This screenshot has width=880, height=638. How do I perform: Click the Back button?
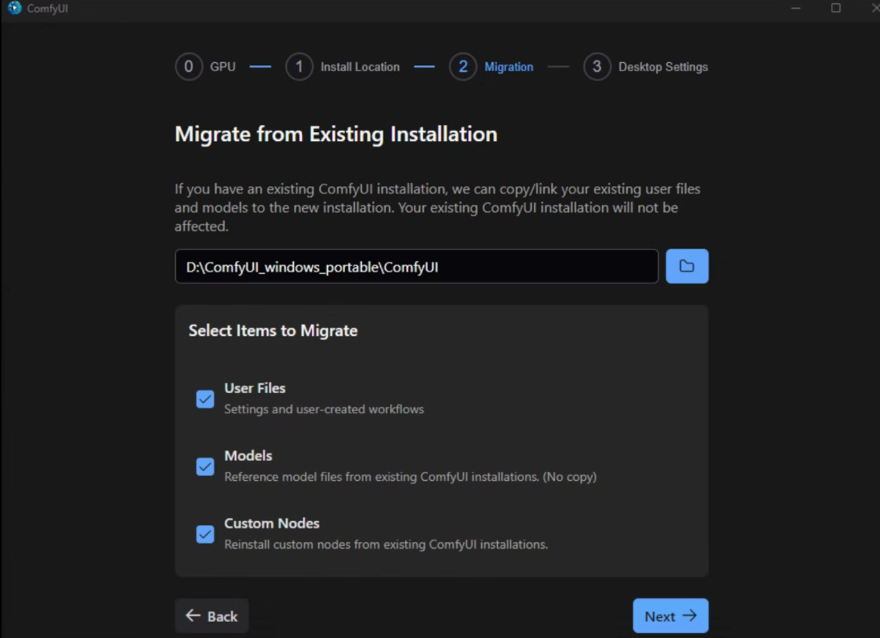click(x=212, y=615)
